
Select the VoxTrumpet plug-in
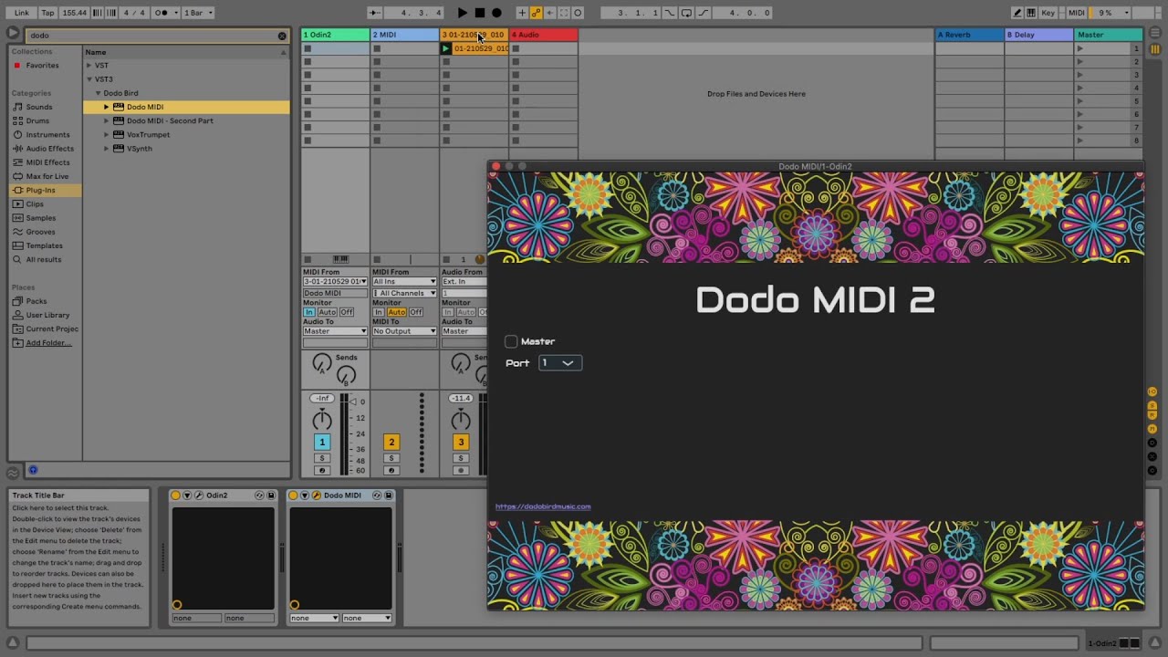pyautogui.click(x=148, y=134)
